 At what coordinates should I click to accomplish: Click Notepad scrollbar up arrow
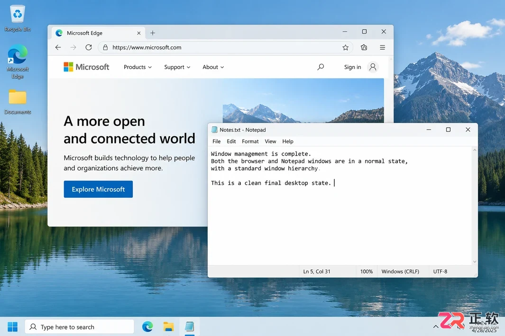pyautogui.click(x=474, y=150)
